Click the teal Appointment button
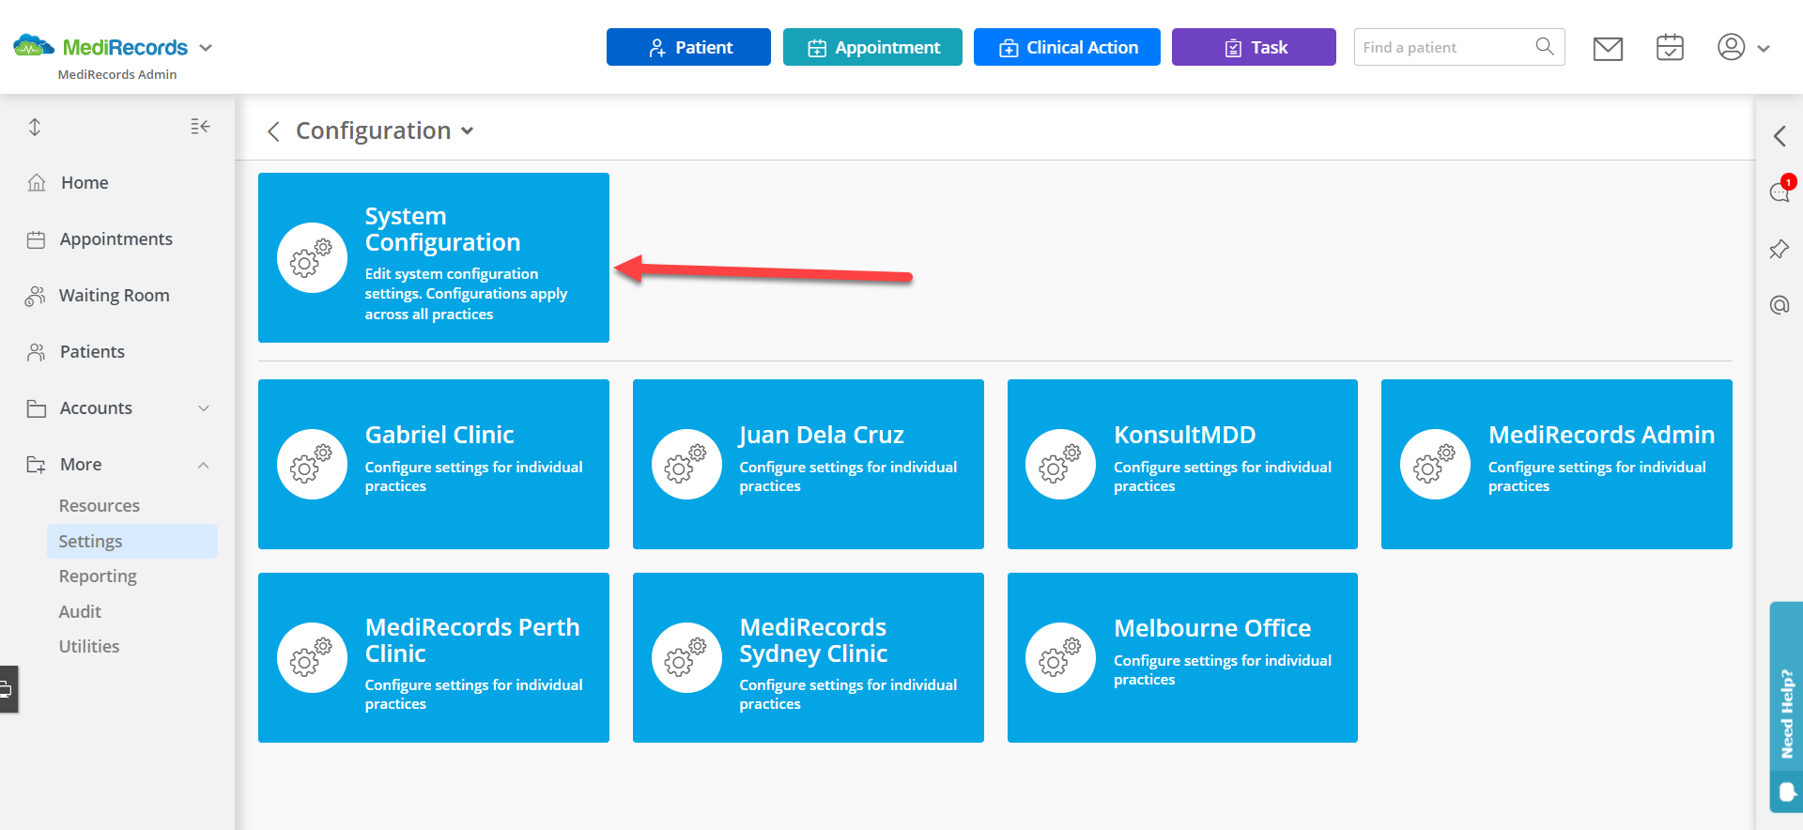 pyautogui.click(x=872, y=47)
